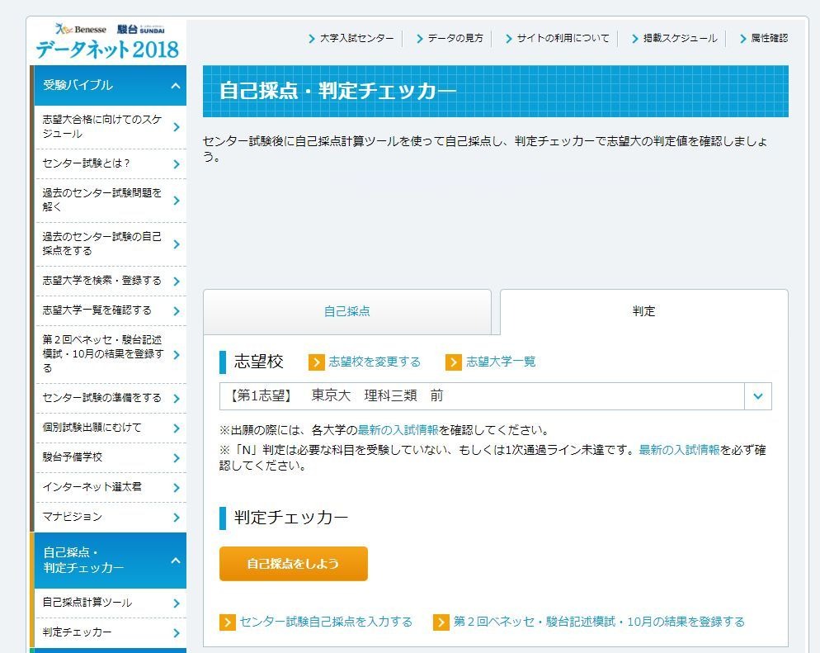Click the データネット2018 logo
Viewport: 820px width, 653px height.
coord(107,41)
